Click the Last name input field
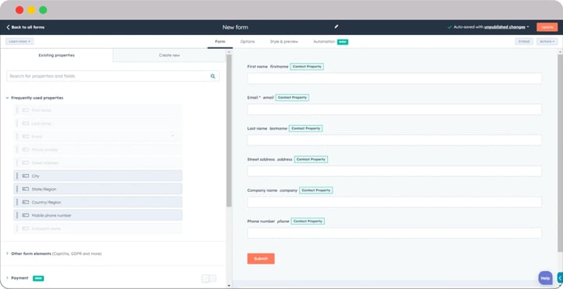This screenshot has width=563, height=289. coord(394,140)
